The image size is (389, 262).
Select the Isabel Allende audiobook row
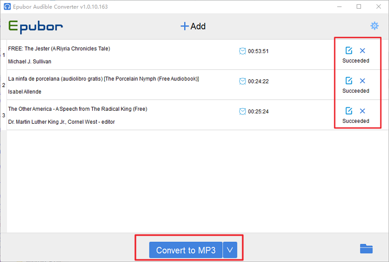click(170, 85)
